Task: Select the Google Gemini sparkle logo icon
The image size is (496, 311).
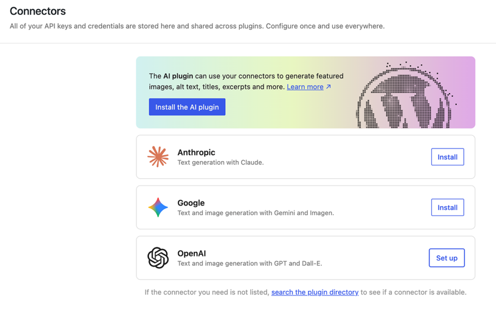Action: point(157,207)
